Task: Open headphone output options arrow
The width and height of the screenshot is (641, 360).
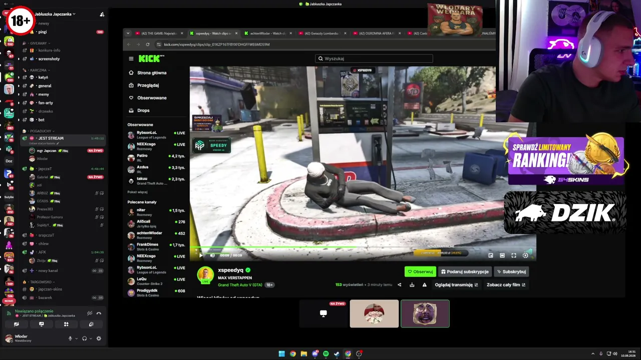Action: pos(90,338)
